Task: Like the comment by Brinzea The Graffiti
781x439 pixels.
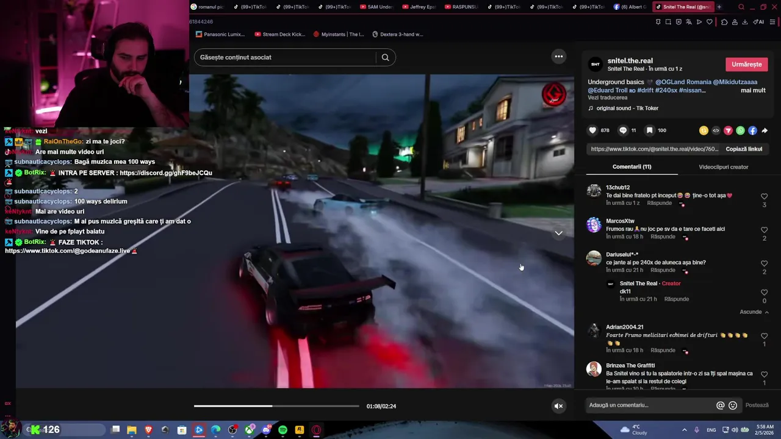Action: (764, 374)
